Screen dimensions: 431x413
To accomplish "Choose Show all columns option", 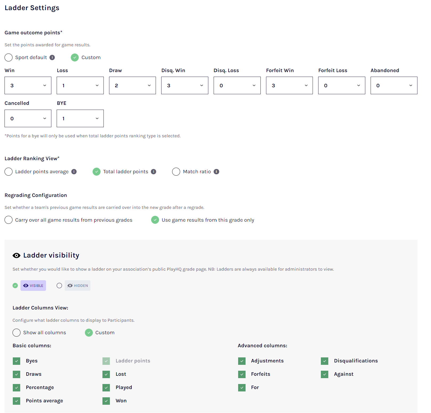I will pyautogui.click(x=16, y=333).
